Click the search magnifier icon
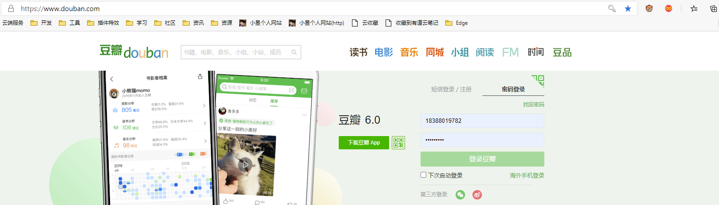The image size is (719, 205). click(294, 52)
